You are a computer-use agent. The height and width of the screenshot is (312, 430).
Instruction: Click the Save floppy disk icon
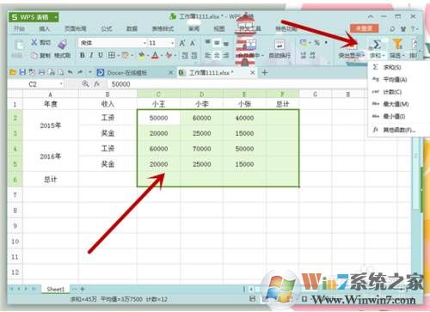(x=22, y=72)
